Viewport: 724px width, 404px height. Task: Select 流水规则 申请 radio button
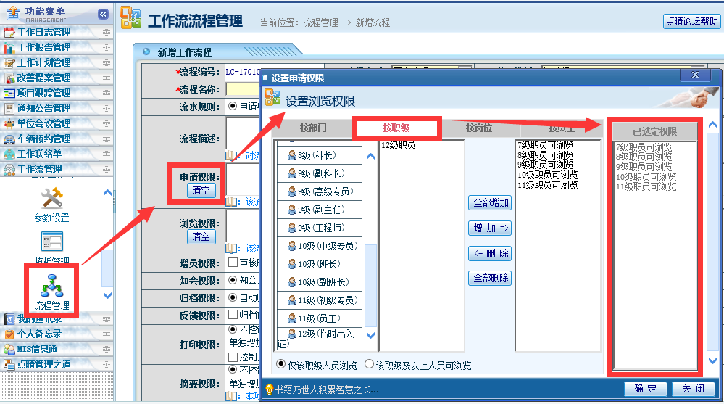click(233, 107)
